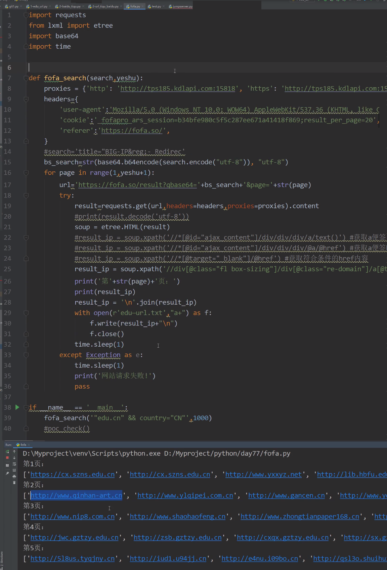Switch to the test.py editor tab
The width and height of the screenshot is (387, 570).
click(x=156, y=6)
